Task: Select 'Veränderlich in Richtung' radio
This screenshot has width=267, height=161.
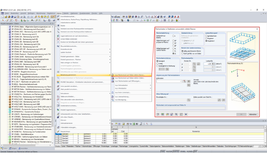Action: pyautogui.click(x=157, y=66)
